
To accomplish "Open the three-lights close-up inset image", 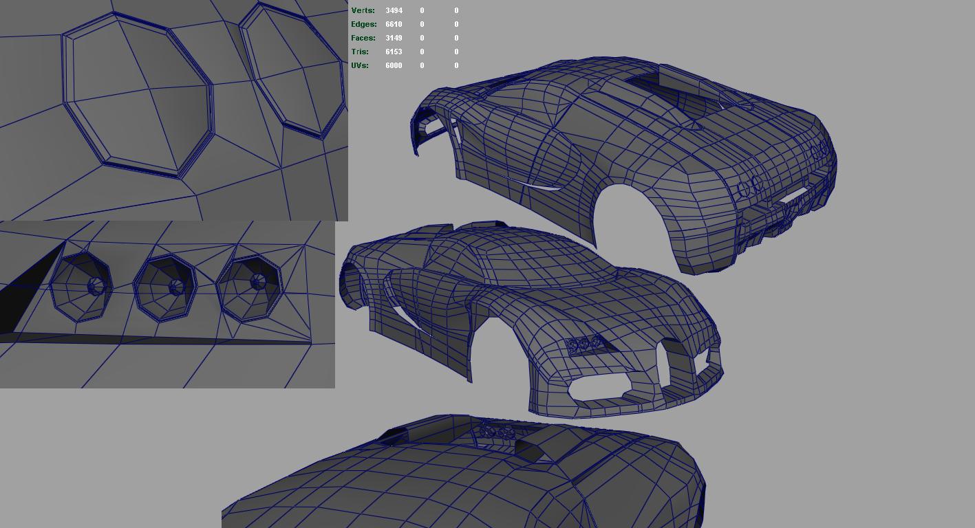I will [x=167, y=305].
